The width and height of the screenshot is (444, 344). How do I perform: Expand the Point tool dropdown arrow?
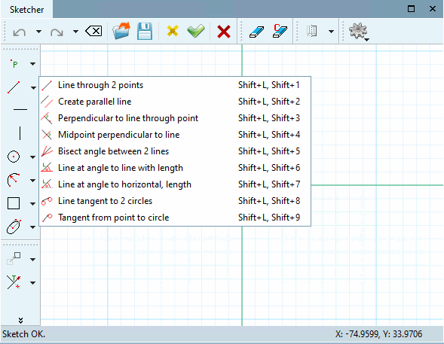click(33, 64)
